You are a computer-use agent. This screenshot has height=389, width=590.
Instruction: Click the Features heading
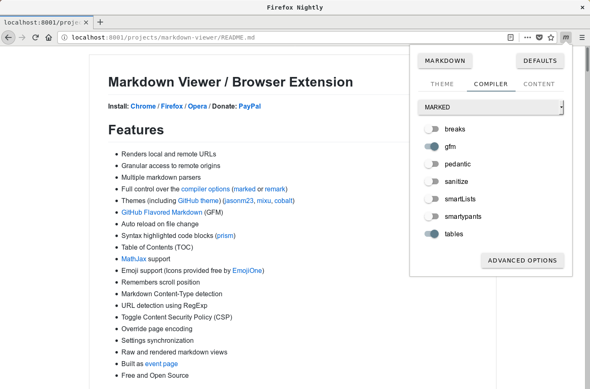136,130
